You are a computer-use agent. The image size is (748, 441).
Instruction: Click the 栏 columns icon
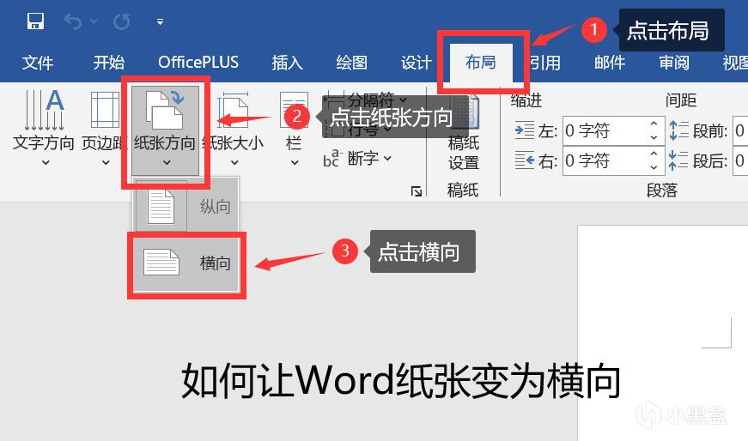pyautogui.click(x=294, y=110)
